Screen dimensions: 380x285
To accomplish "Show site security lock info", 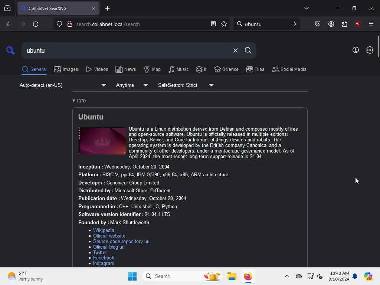I will click(69, 24).
